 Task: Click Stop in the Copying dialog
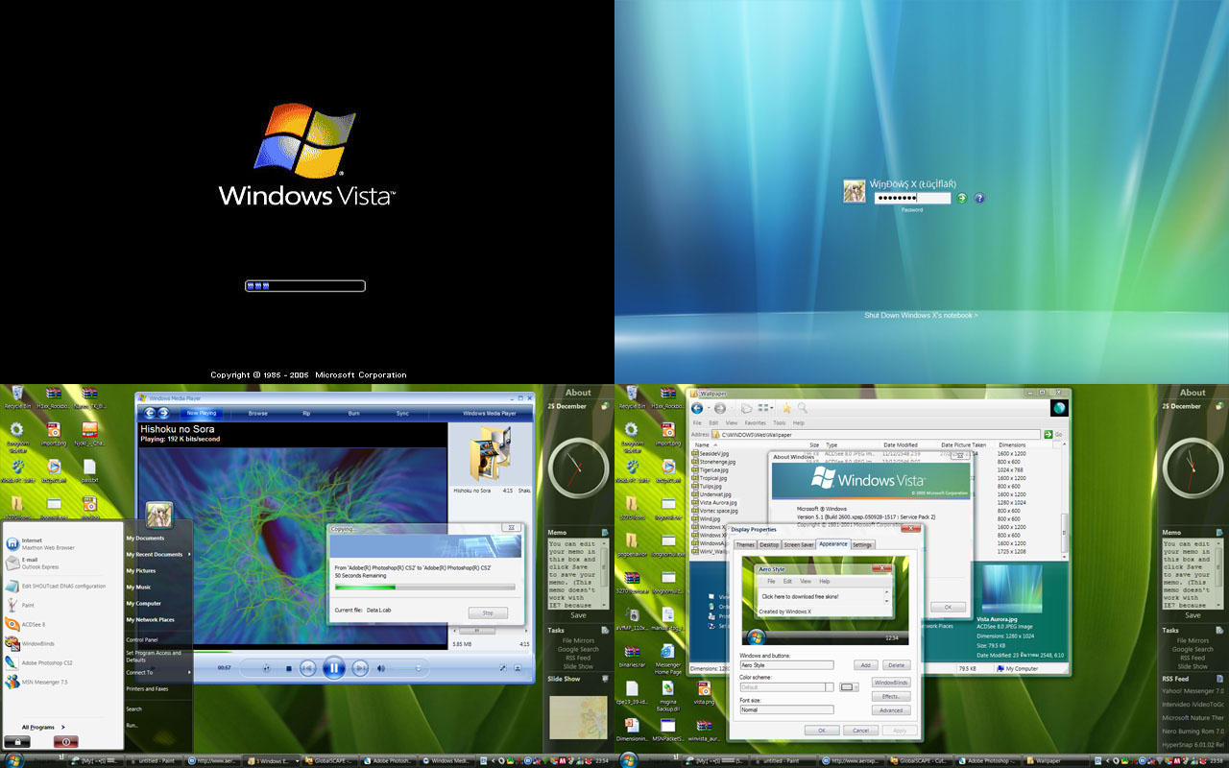coord(488,612)
